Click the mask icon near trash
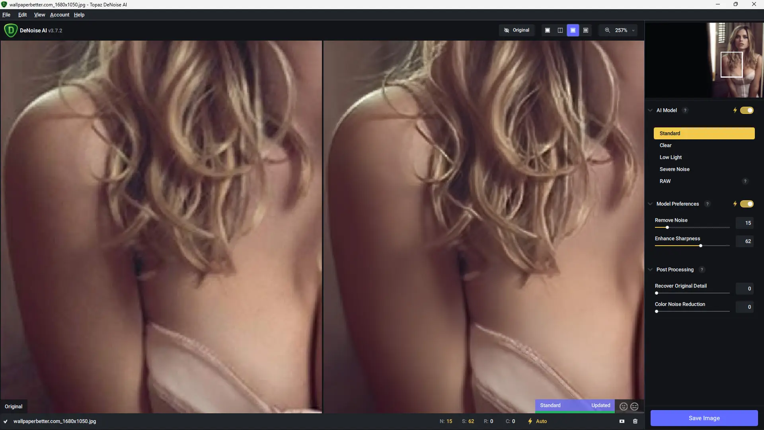 622,421
